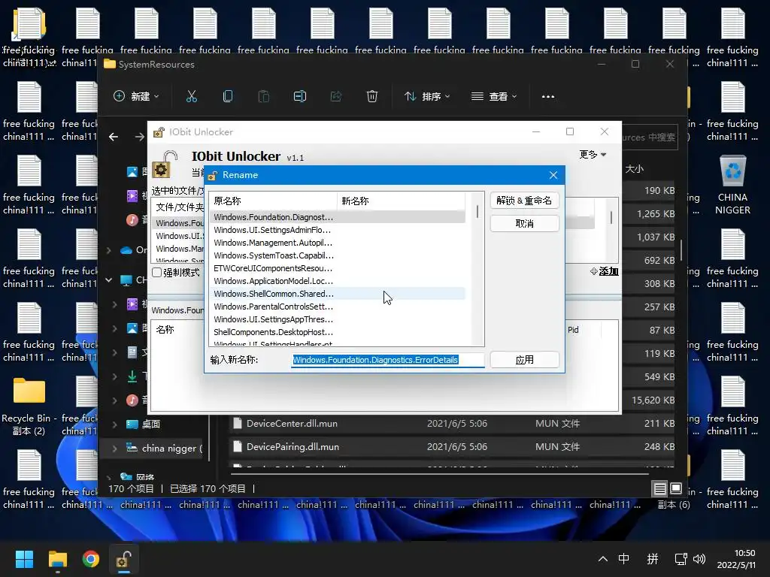Click the Delete trash icon in Explorer toolbar
The image size is (770, 577).
(x=372, y=97)
